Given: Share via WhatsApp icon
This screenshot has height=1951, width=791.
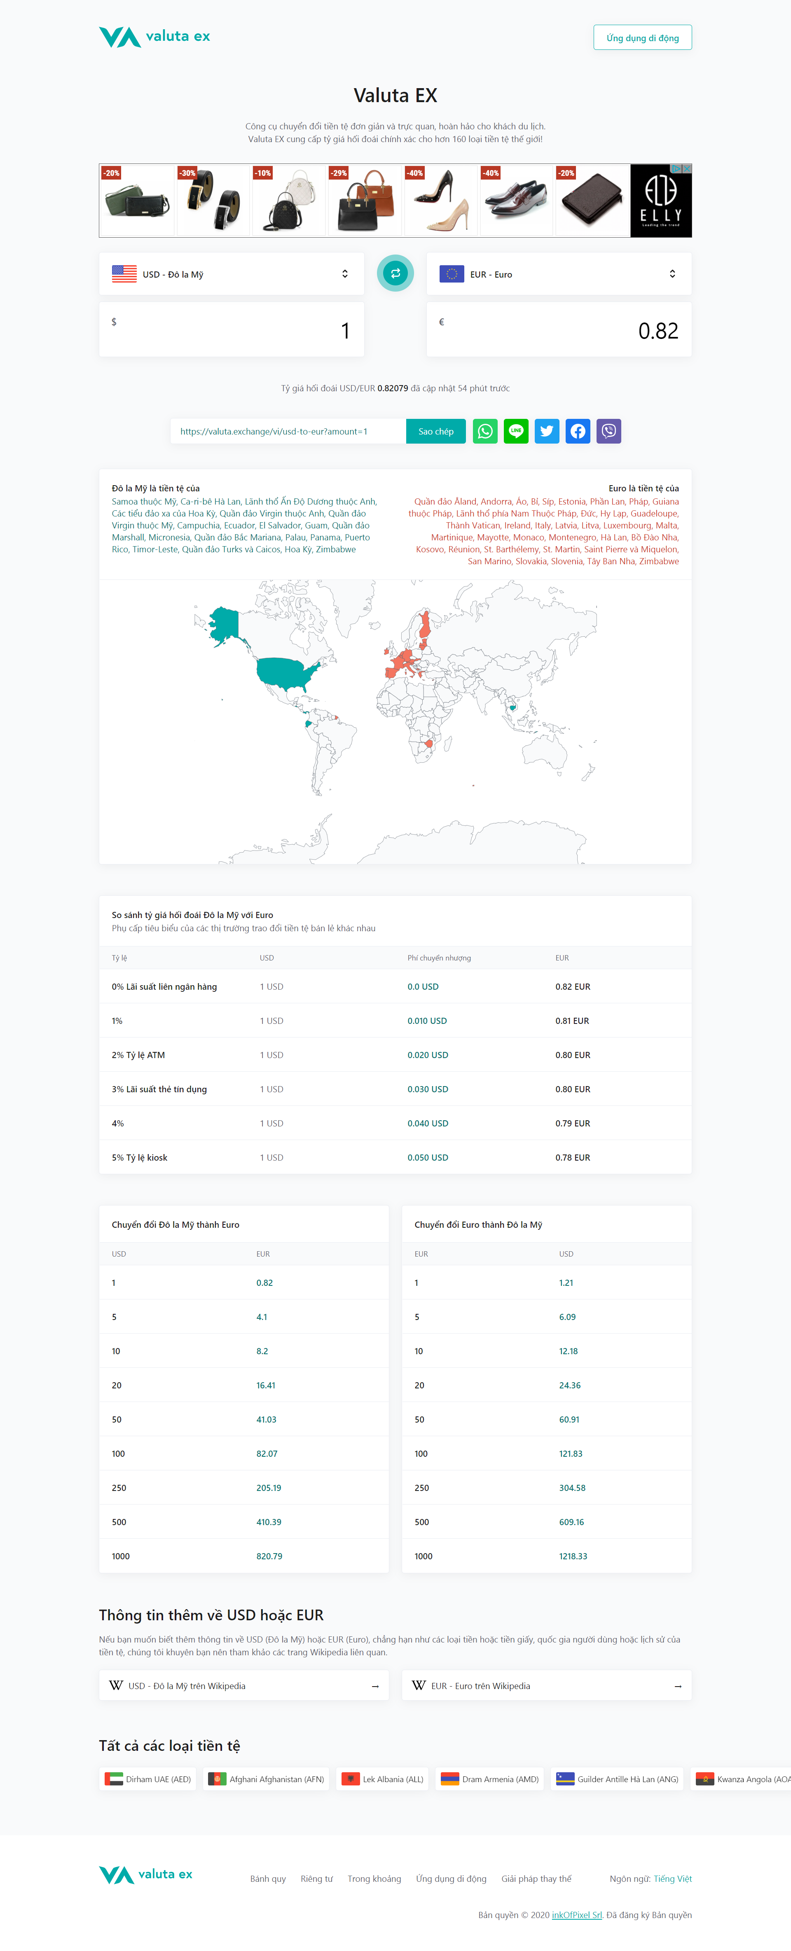Looking at the screenshot, I should (485, 431).
